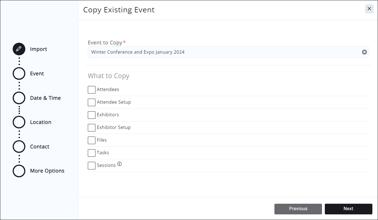Screen dimensions: 378x220
Task: Click the More Options step circle
Action: click(x=19, y=171)
